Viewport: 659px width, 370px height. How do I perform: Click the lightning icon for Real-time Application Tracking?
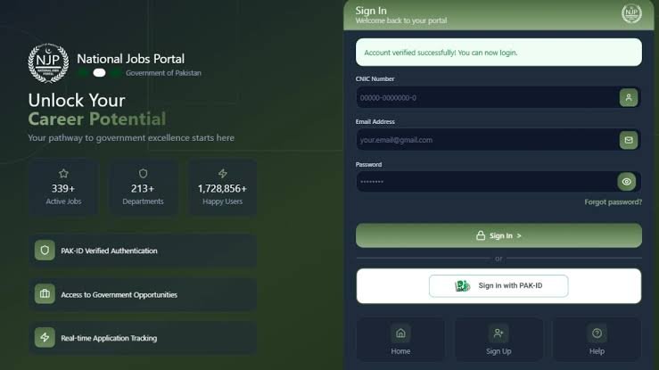45,337
